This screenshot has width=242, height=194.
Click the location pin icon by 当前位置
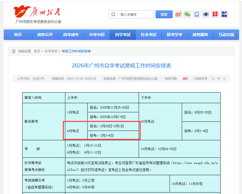[x=14, y=51]
